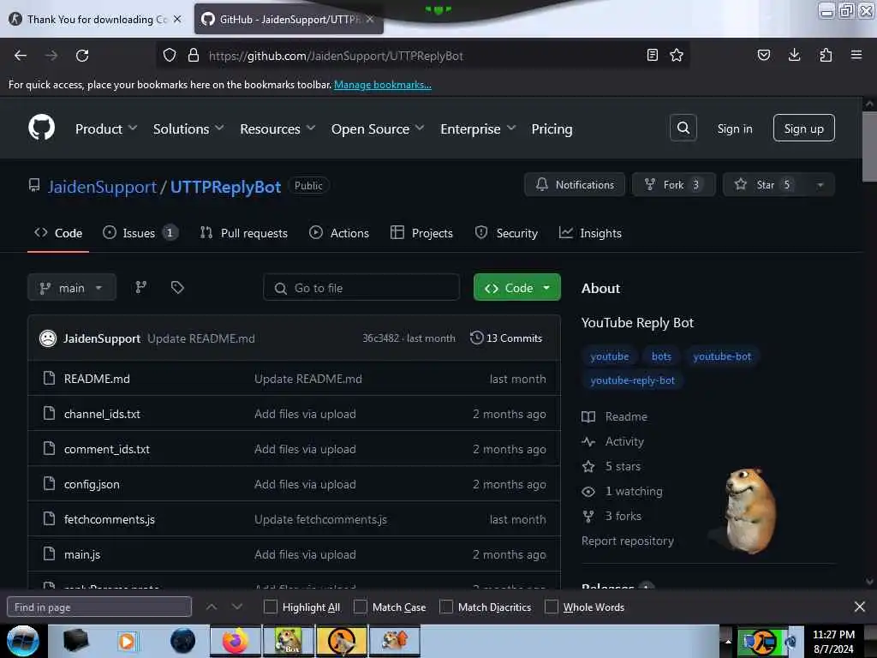The width and height of the screenshot is (877, 658).
Task: View tags icon in file toolbar
Action: (x=177, y=288)
